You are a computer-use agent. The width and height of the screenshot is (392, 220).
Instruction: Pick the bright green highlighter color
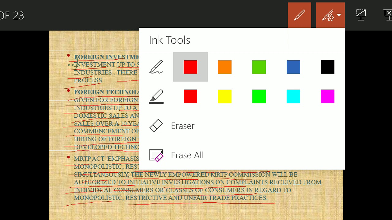point(259,96)
